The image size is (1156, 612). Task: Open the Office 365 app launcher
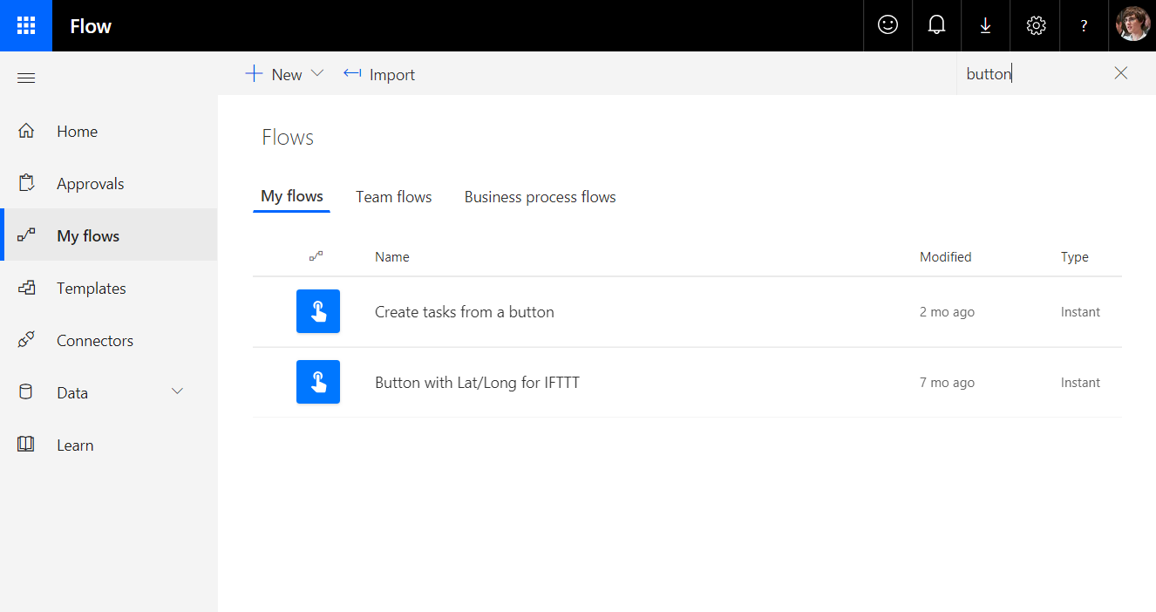[26, 25]
